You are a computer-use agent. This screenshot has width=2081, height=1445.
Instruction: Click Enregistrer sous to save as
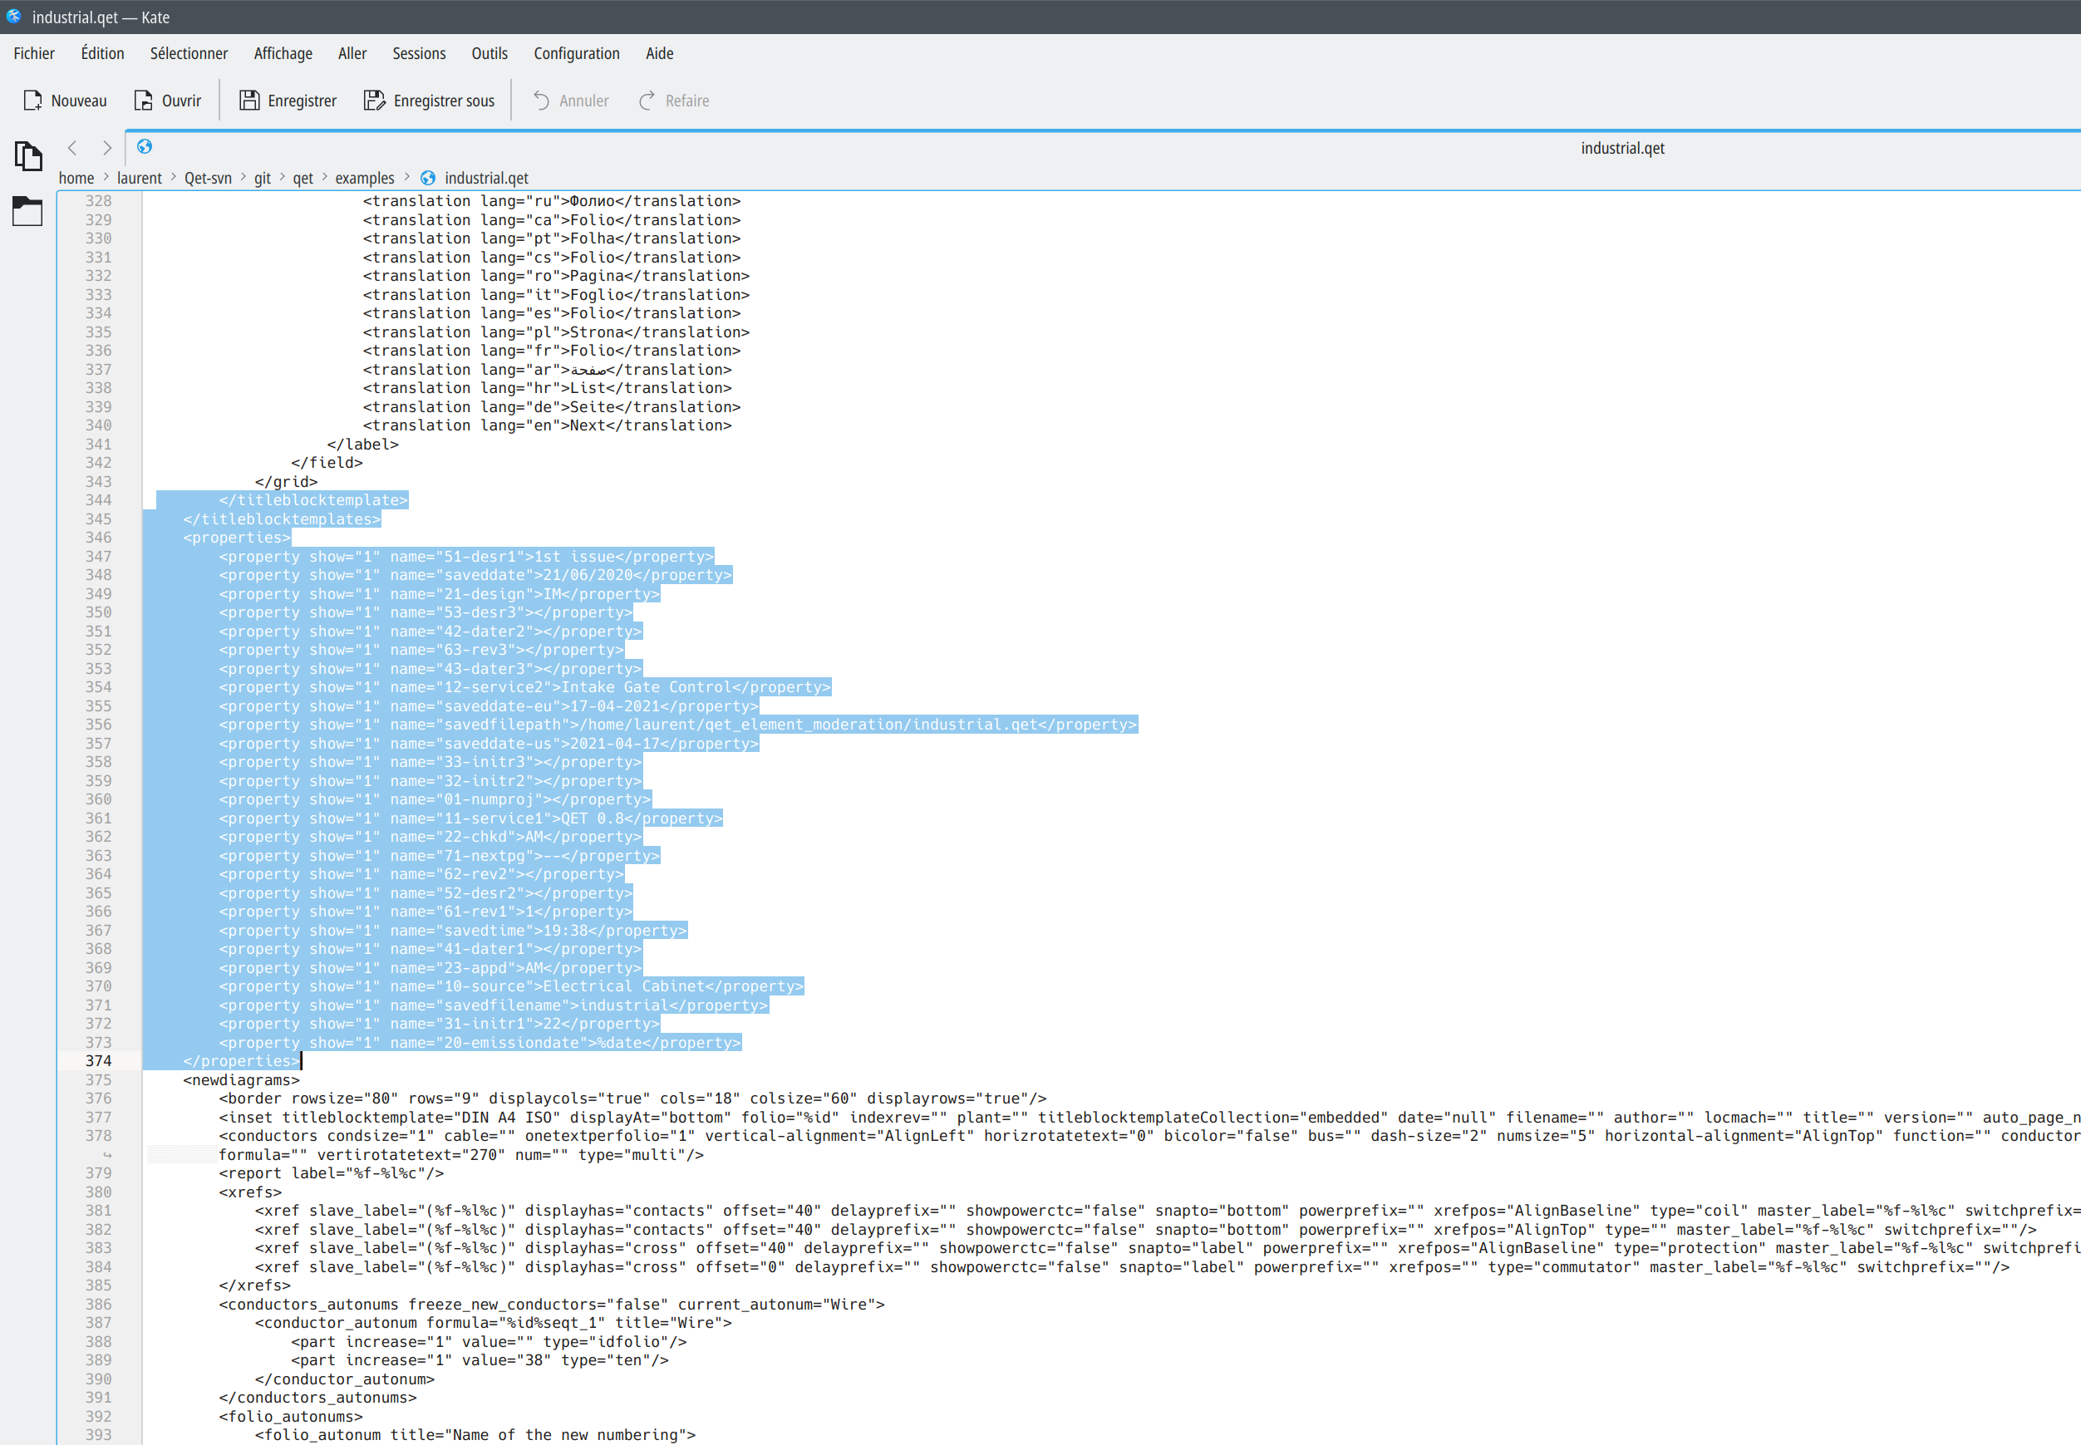click(x=429, y=101)
